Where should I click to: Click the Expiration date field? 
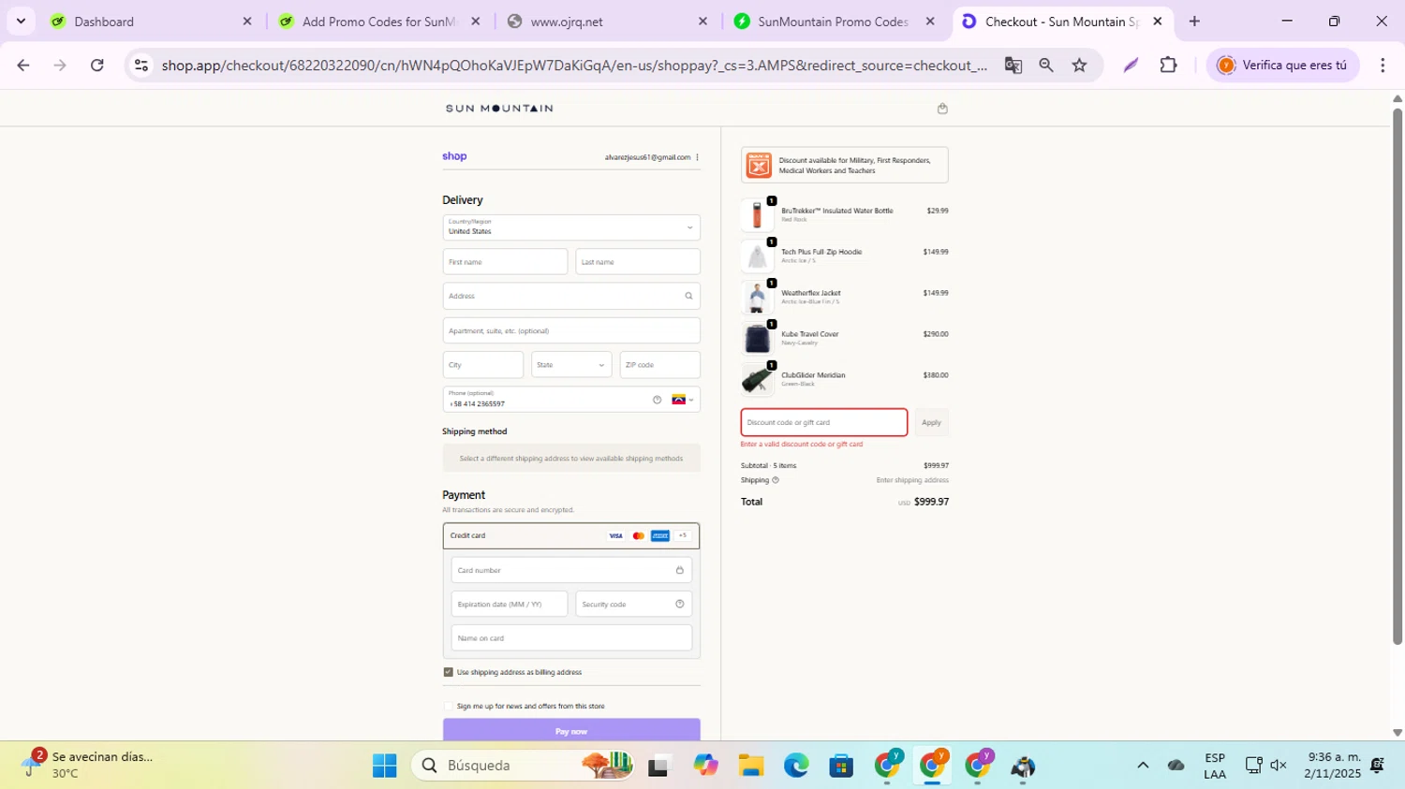coord(510,604)
